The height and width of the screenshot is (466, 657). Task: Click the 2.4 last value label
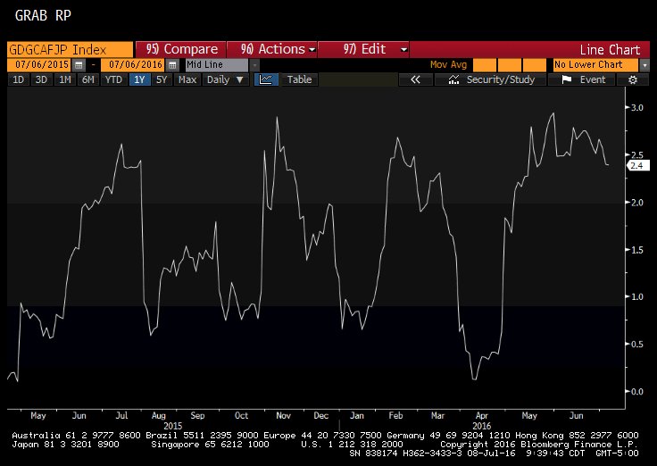(x=637, y=165)
